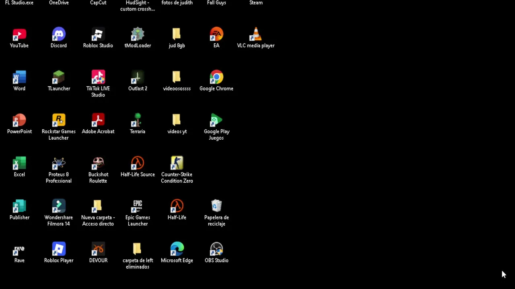Click the FL Studio.exe label
Screen dimensions: 515x289
point(19,2)
